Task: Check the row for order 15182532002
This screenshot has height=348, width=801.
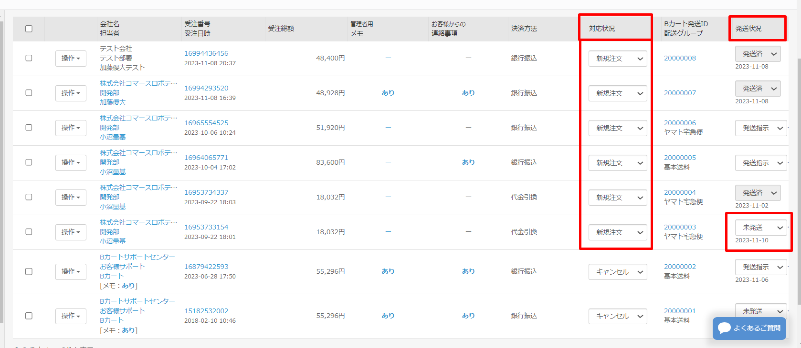Action: pyautogui.click(x=29, y=316)
